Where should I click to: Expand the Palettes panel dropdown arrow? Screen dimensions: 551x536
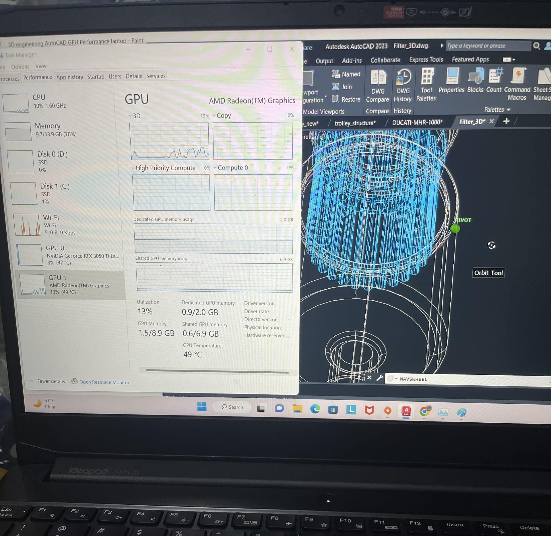509,110
